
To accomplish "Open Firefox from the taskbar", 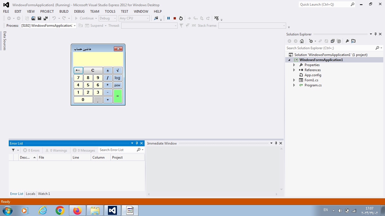I will pos(77,210).
